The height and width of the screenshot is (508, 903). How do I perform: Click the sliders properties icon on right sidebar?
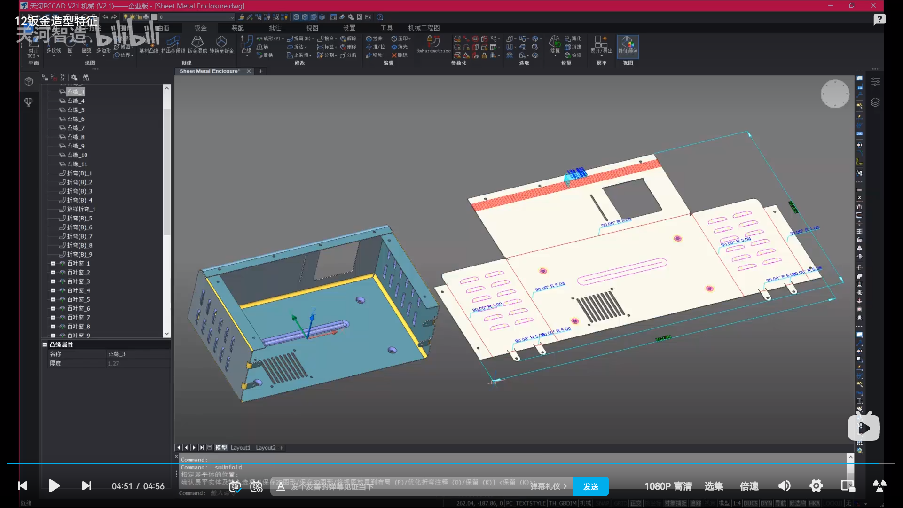[x=875, y=82]
